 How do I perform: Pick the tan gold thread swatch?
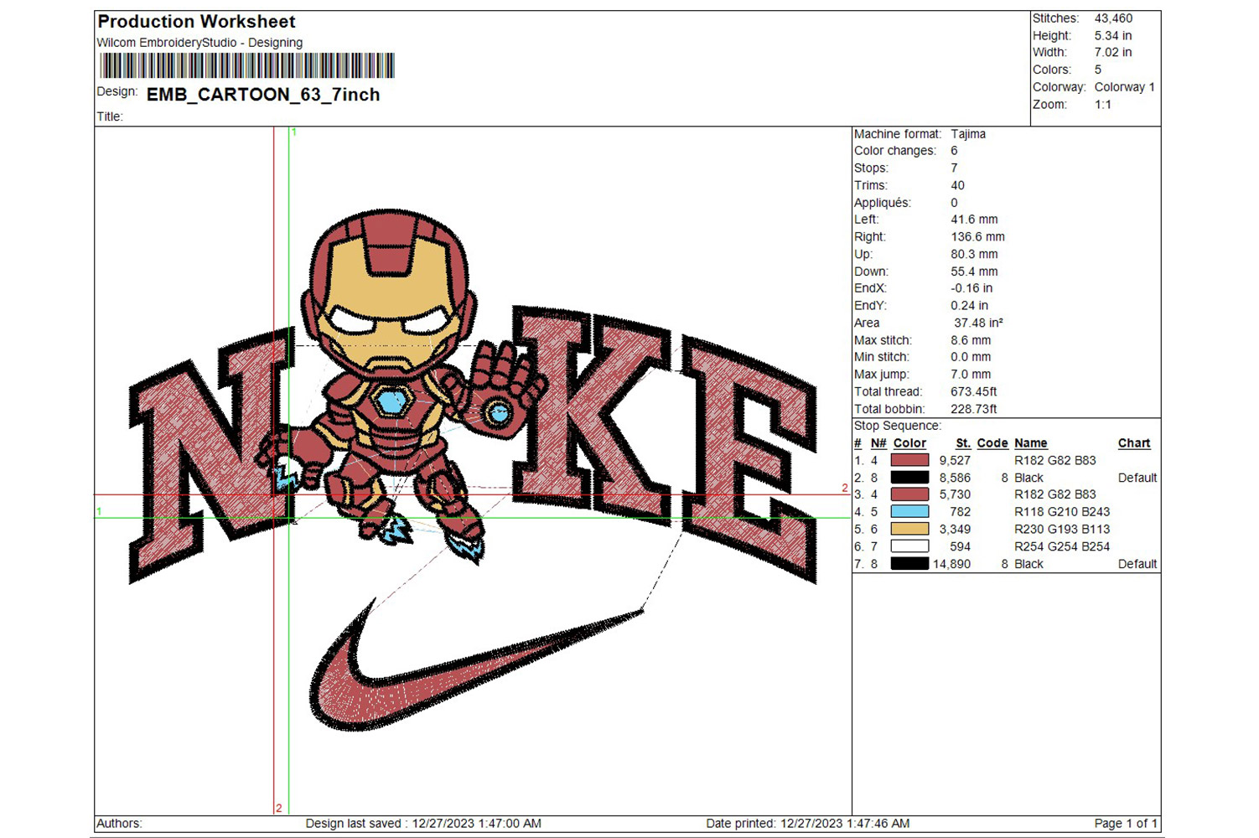click(x=909, y=529)
